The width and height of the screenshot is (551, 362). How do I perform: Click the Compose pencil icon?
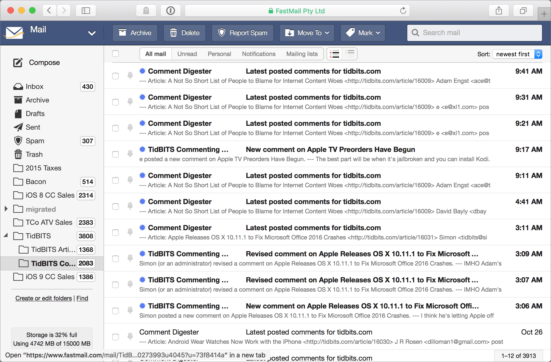(x=18, y=63)
